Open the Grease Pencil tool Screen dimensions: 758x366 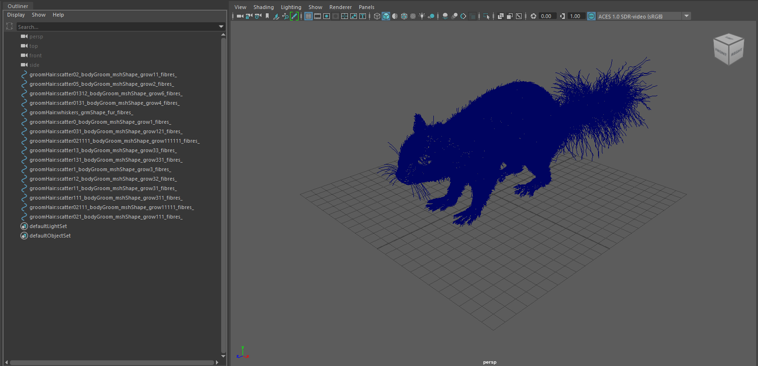pyautogui.click(x=294, y=16)
